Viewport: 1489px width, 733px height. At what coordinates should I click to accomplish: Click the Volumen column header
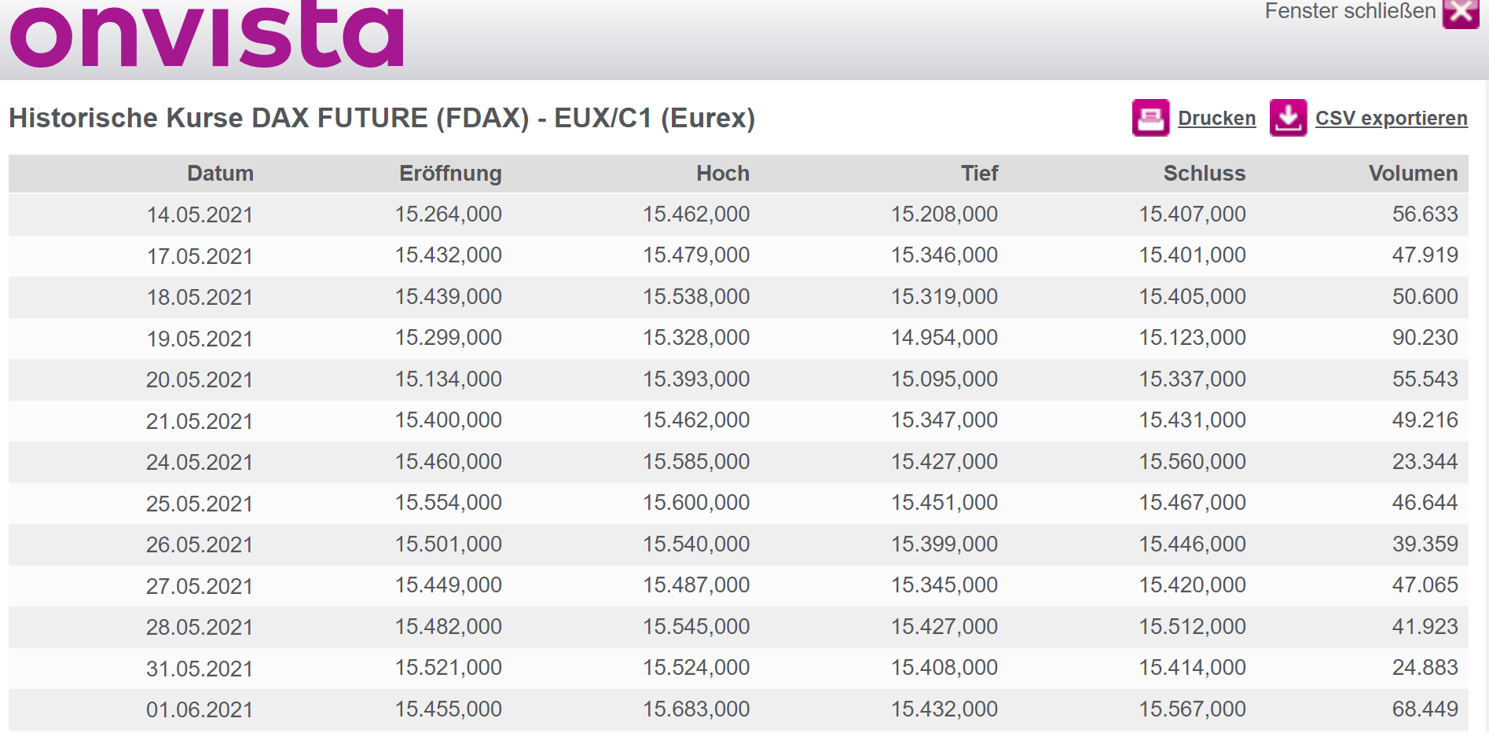[1413, 174]
